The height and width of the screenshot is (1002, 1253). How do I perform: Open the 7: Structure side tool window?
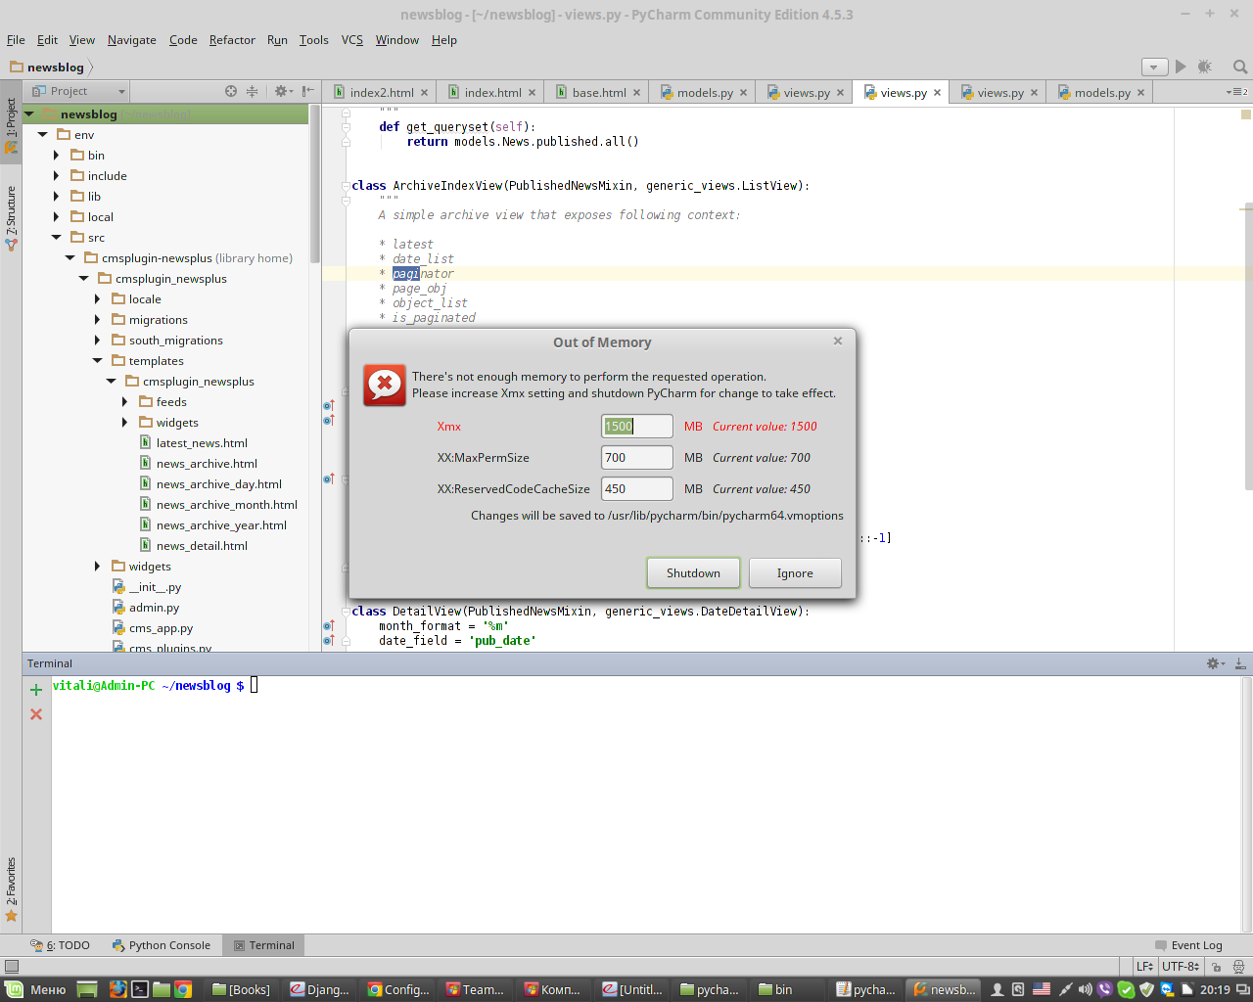point(11,217)
